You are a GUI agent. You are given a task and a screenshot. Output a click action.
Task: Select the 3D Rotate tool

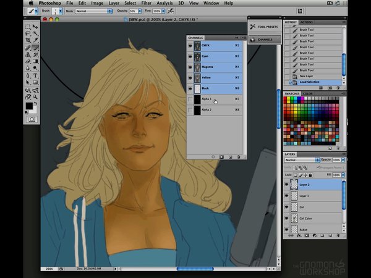coord(28,90)
